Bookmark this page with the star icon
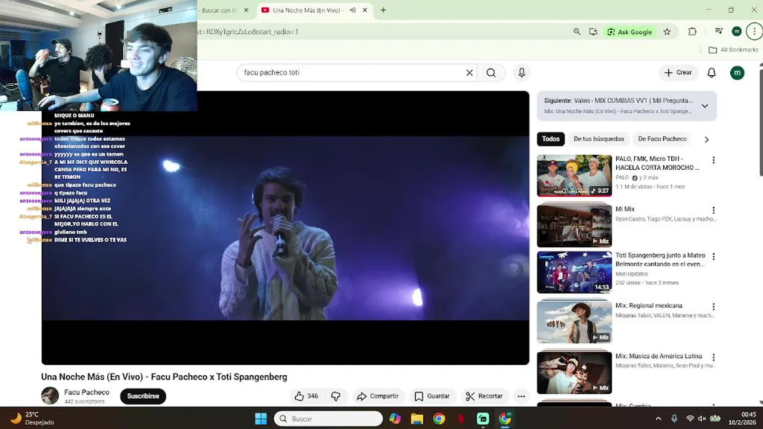The width and height of the screenshot is (763, 429). 667,32
